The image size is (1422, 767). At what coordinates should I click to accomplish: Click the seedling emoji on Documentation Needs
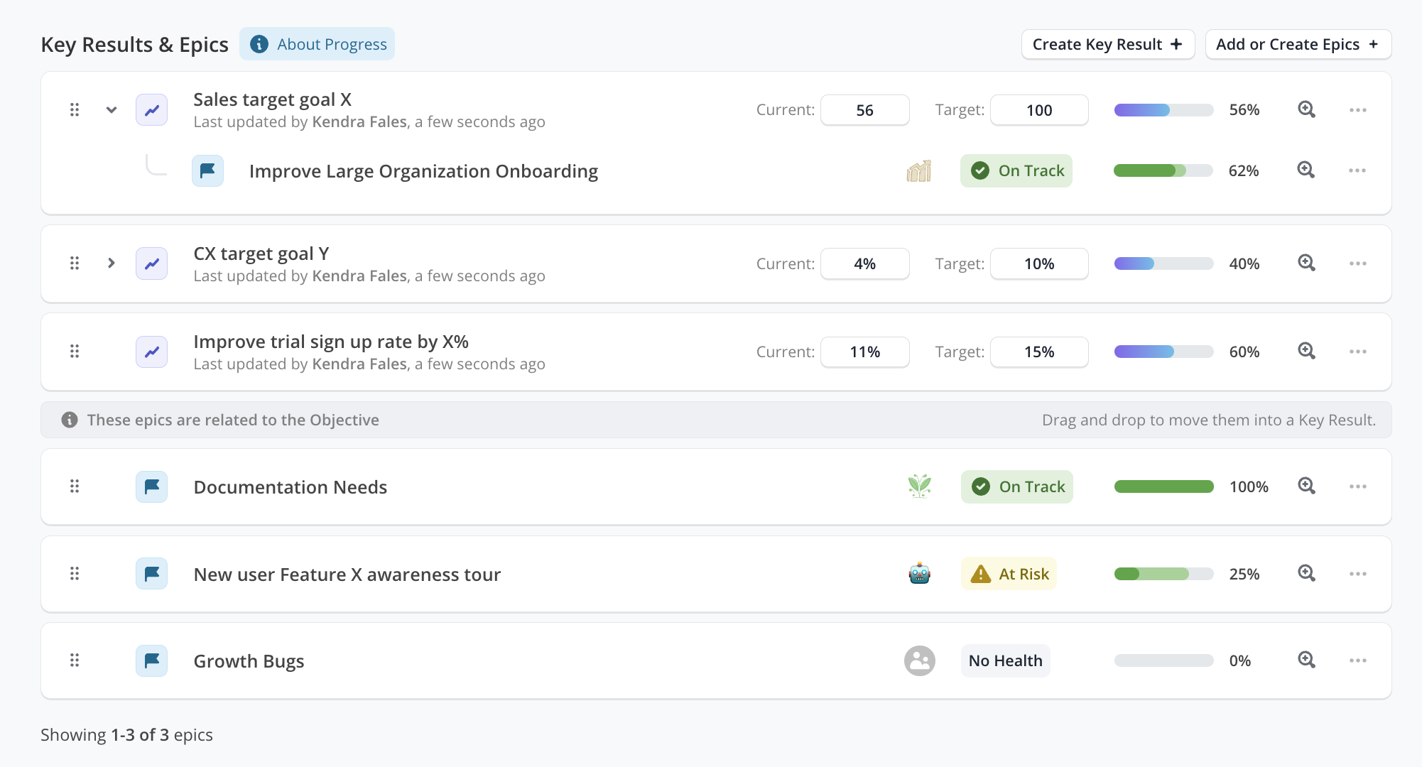[919, 486]
